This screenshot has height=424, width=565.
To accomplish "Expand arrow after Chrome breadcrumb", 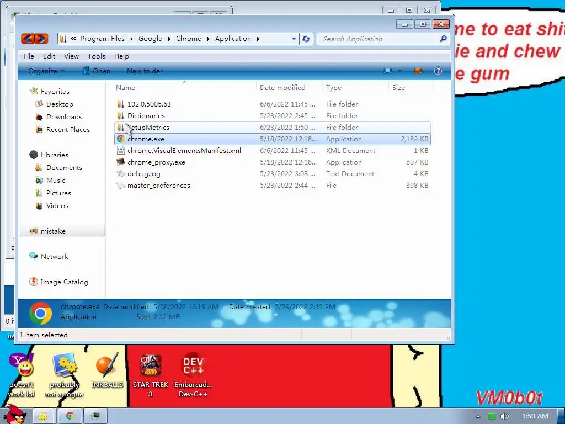I will (x=208, y=39).
